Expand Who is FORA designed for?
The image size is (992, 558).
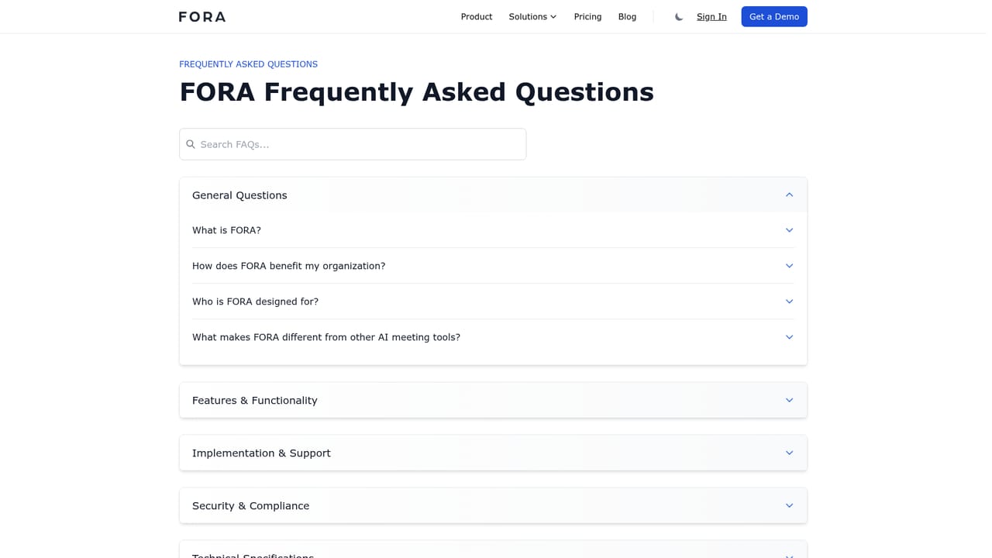click(493, 301)
